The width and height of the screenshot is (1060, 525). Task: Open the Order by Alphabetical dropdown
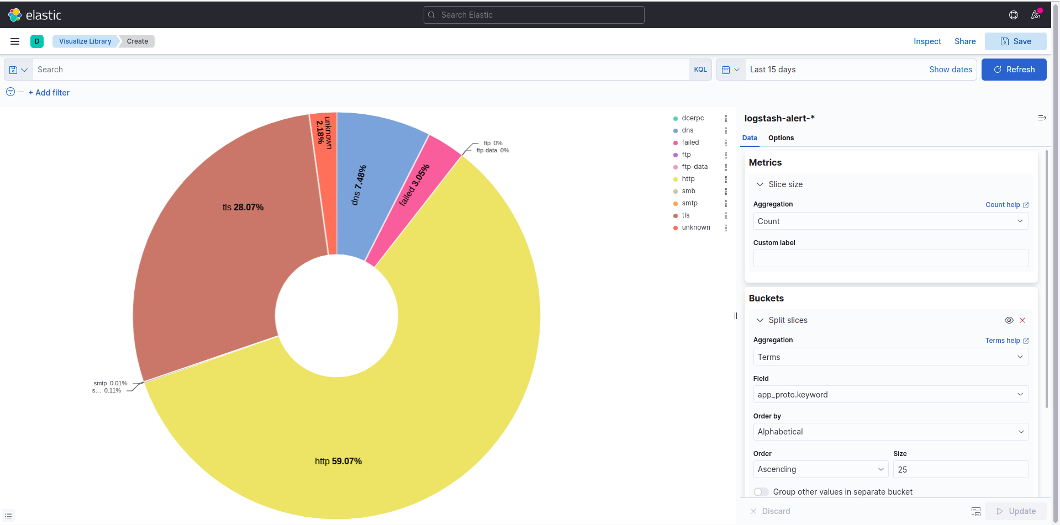890,432
